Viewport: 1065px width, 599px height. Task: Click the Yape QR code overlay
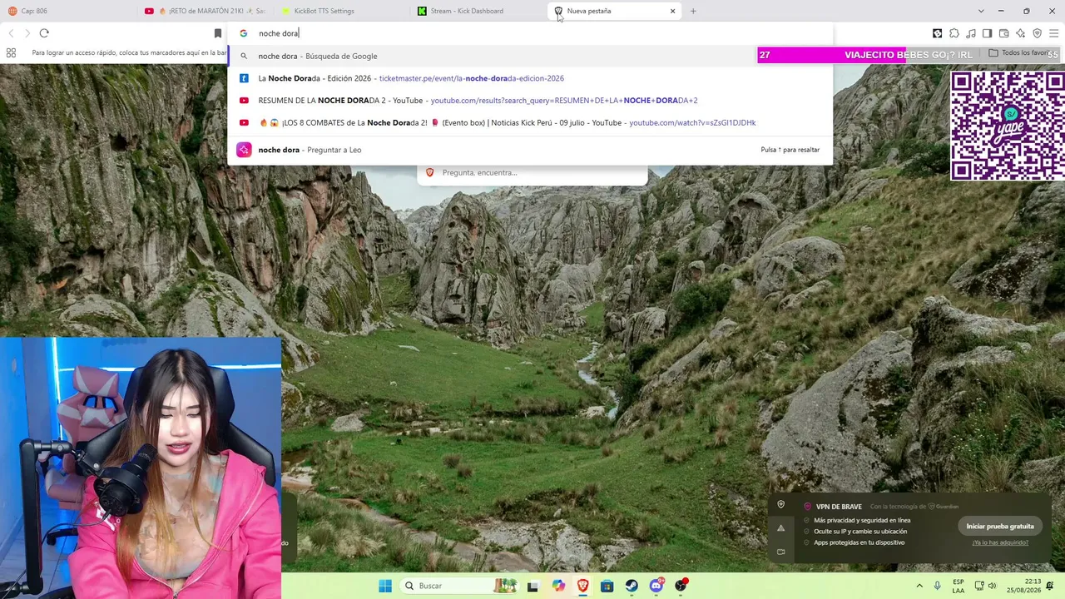1008,126
